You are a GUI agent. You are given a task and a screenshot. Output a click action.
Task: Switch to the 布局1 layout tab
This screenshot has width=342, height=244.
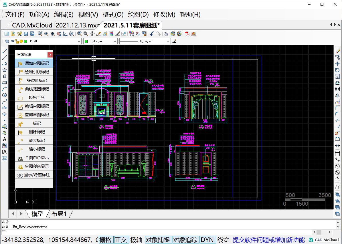tap(59, 214)
